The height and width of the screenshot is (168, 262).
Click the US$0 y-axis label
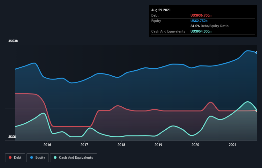pyautogui.click(x=12, y=137)
